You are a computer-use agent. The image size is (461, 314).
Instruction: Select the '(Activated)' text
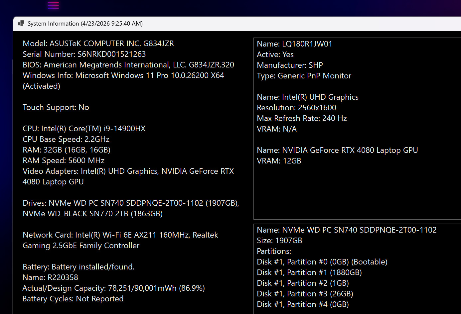tap(42, 86)
